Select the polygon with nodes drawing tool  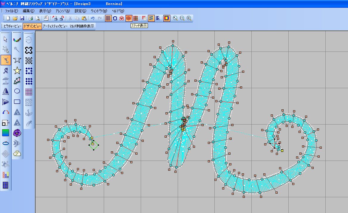(17, 81)
